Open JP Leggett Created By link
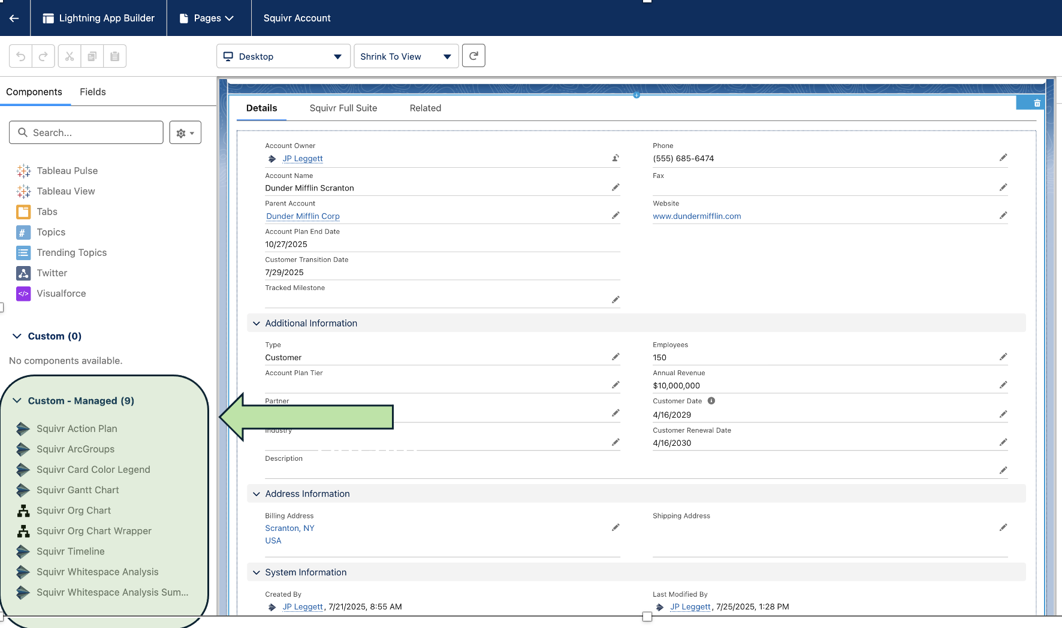This screenshot has height=628, width=1062. [x=303, y=606]
